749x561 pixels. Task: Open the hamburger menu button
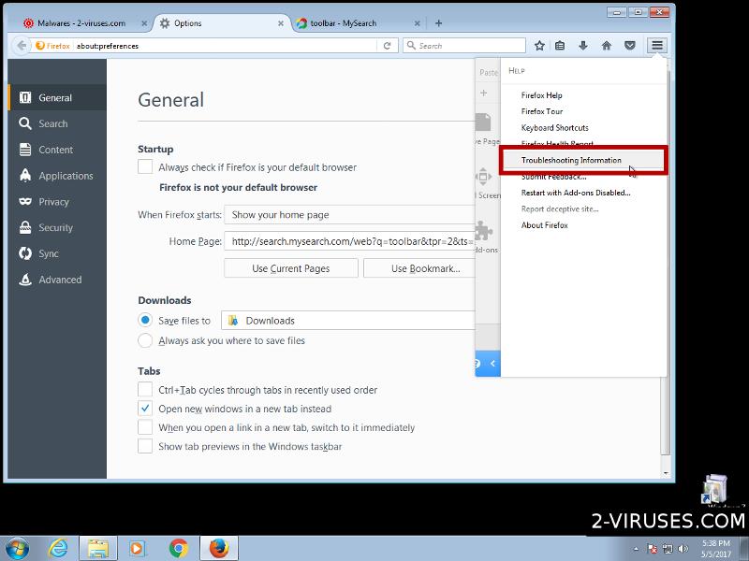657,45
